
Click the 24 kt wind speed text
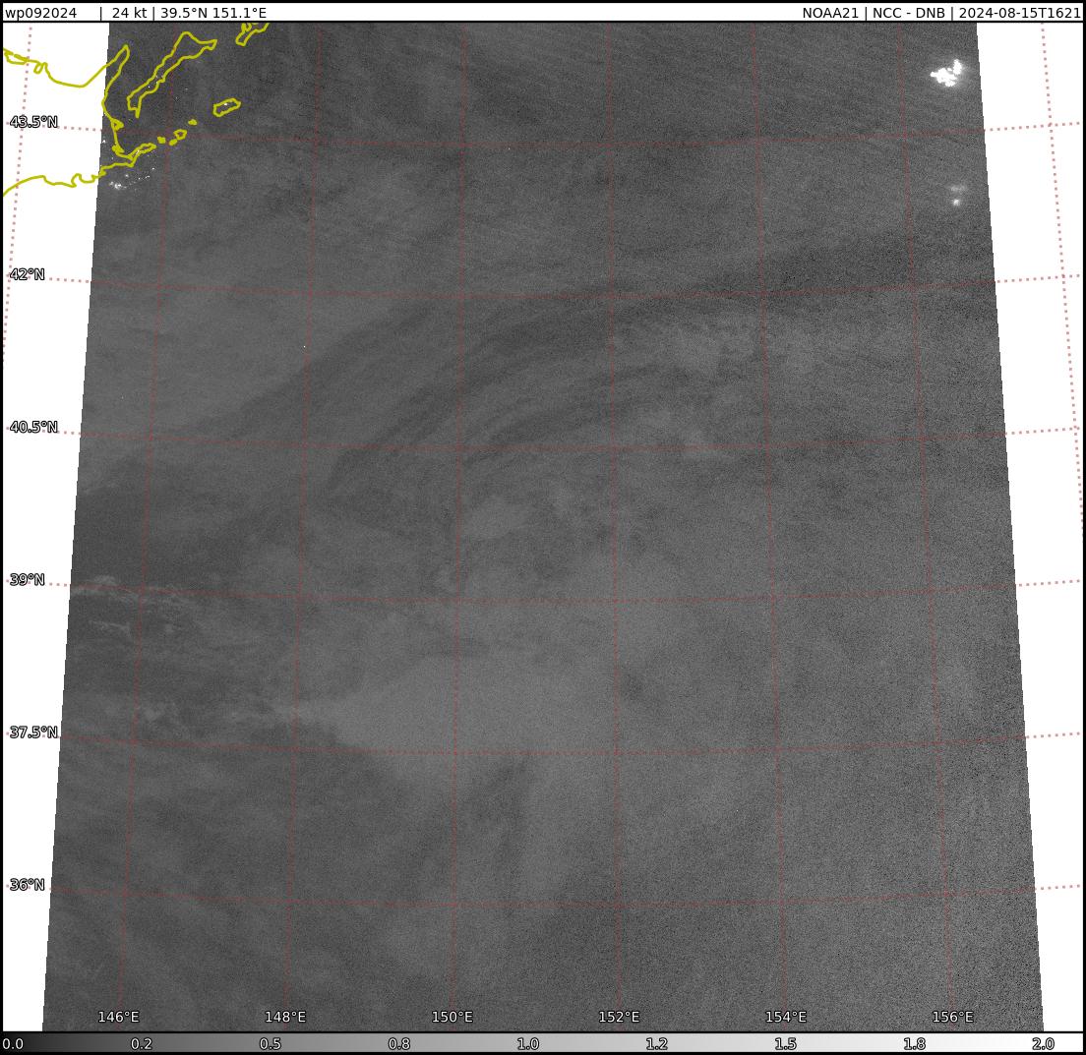pos(128,13)
